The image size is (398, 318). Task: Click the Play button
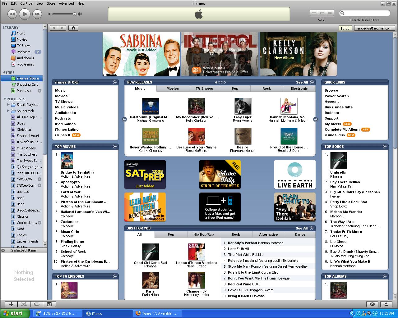click(x=25, y=14)
